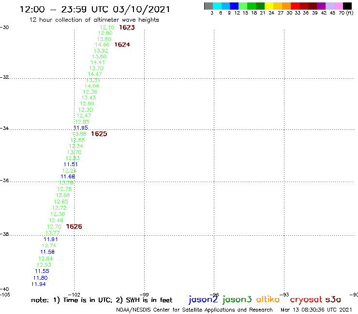Screen dimensions: 358x314
Task: Click the 14.66 wave height value
Action: [x=102, y=45]
